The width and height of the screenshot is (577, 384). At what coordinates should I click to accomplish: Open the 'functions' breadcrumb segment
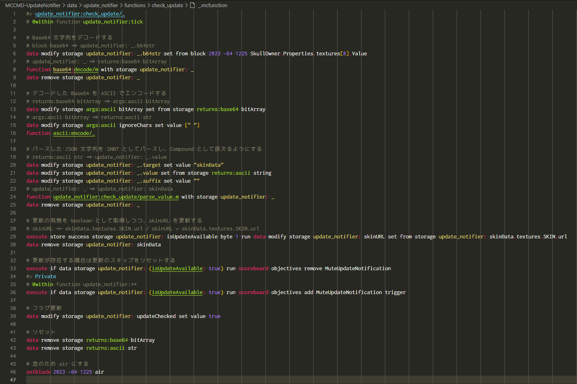tap(135, 5)
